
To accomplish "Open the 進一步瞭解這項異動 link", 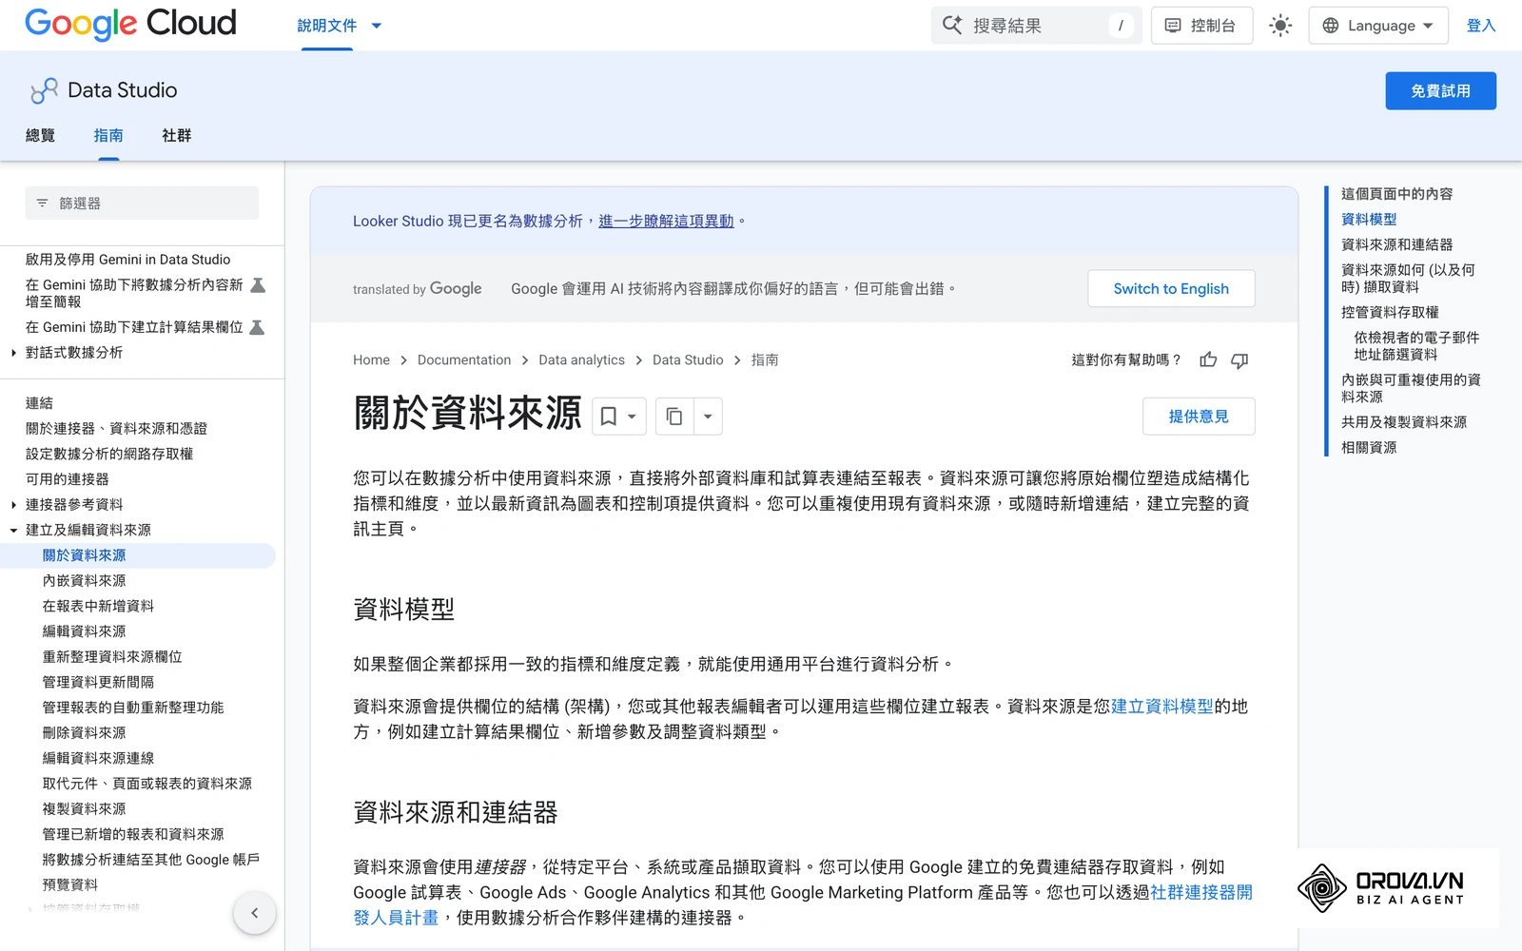I will [x=666, y=221].
